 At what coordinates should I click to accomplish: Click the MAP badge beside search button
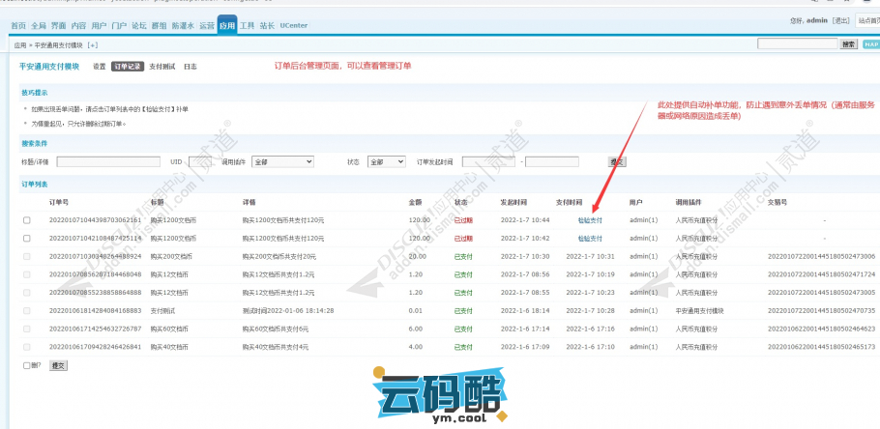coord(870,43)
